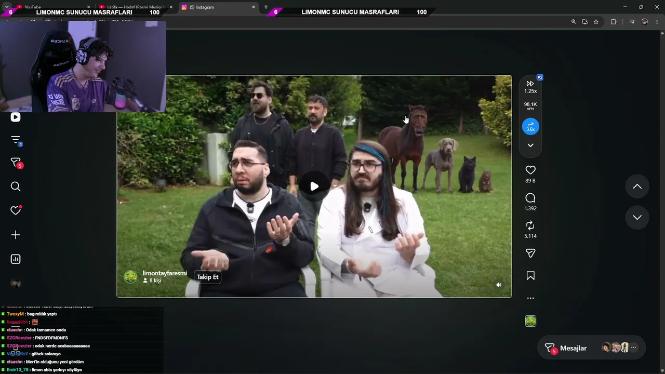Open Reels from the Instagram sidebar
665x374 pixels.
pyautogui.click(x=16, y=117)
